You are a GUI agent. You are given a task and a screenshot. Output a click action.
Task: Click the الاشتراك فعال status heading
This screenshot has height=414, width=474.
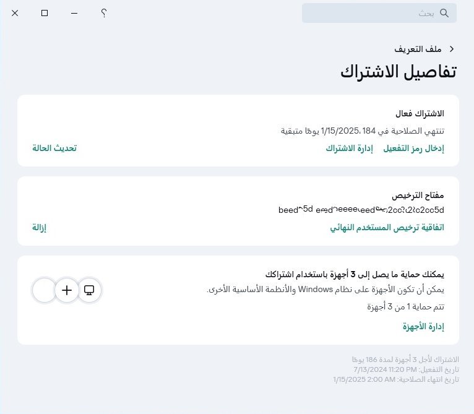click(420, 114)
